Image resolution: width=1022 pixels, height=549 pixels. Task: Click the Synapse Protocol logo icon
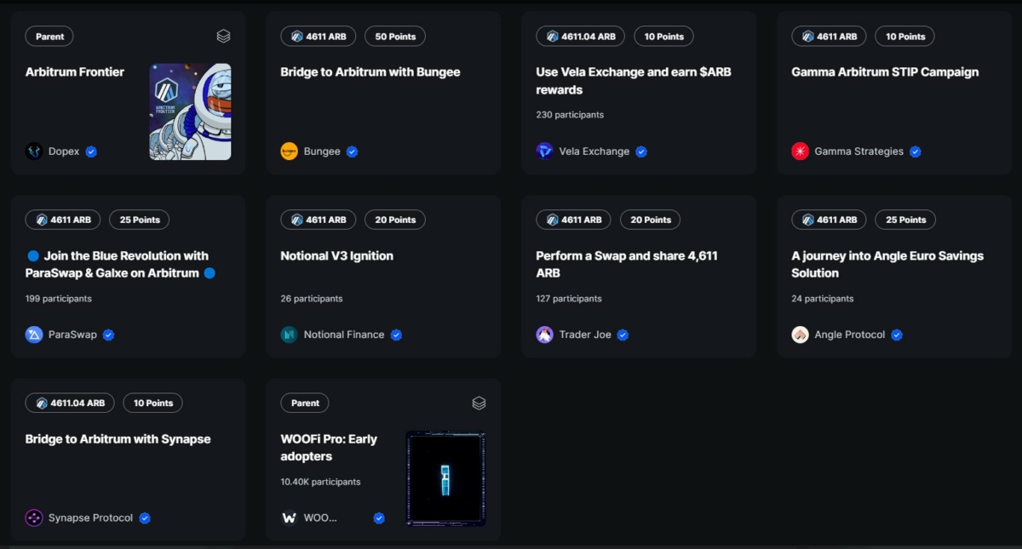point(34,518)
